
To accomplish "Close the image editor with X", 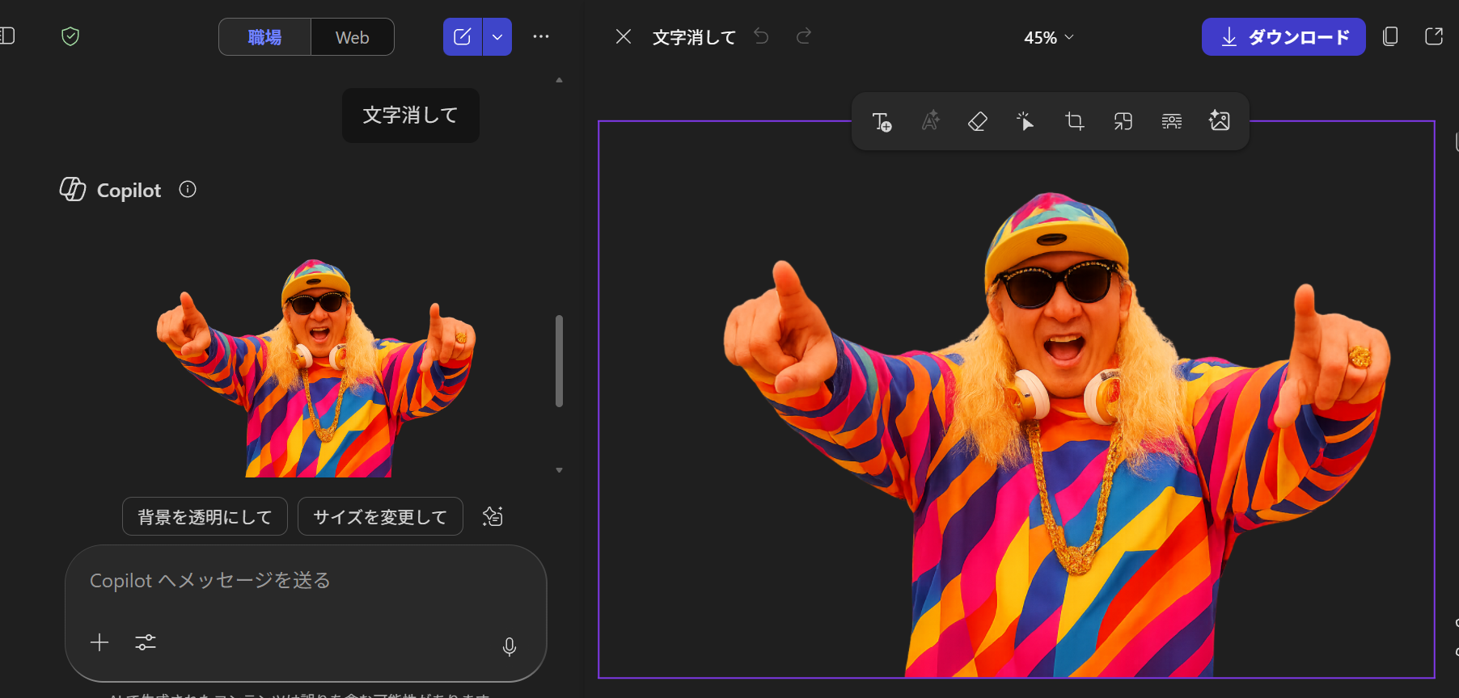I will [x=624, y=36].
